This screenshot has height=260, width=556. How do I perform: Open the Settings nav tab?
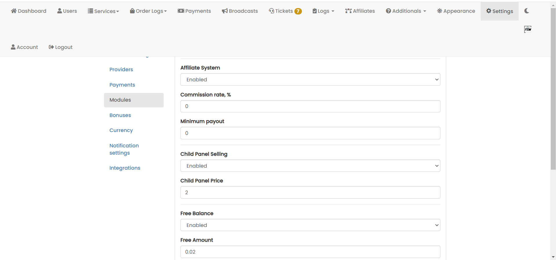click(x=500, y=11)
